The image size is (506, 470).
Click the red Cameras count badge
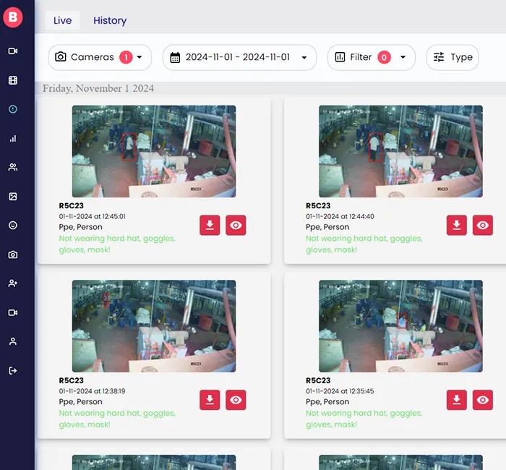(126, 57)
